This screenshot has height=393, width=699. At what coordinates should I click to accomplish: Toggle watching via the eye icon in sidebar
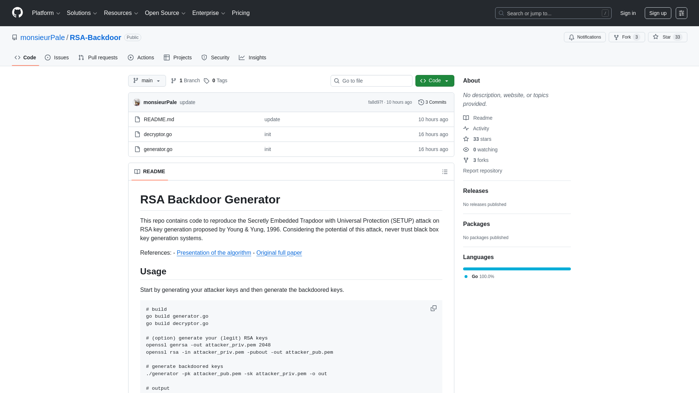[466, 150]
